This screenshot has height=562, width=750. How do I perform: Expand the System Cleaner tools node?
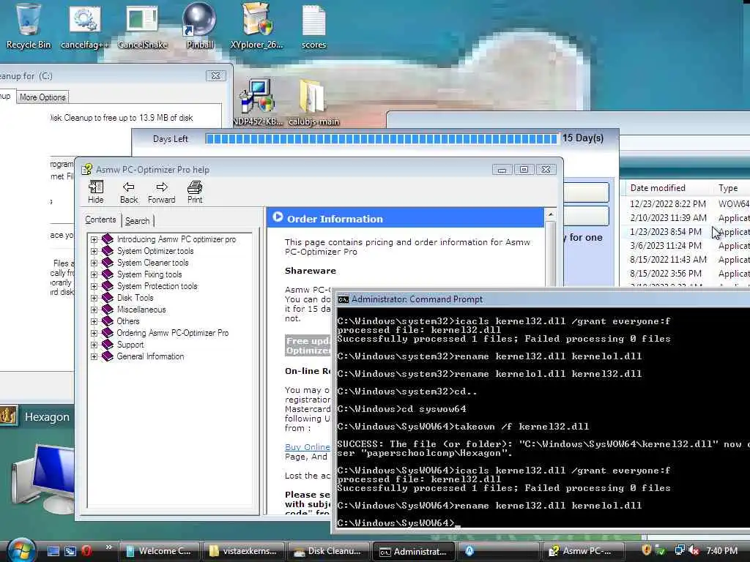pos(94,263)
